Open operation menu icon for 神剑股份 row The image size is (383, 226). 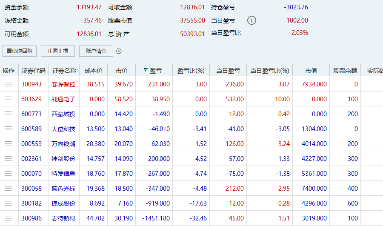[x=9, y=159]
